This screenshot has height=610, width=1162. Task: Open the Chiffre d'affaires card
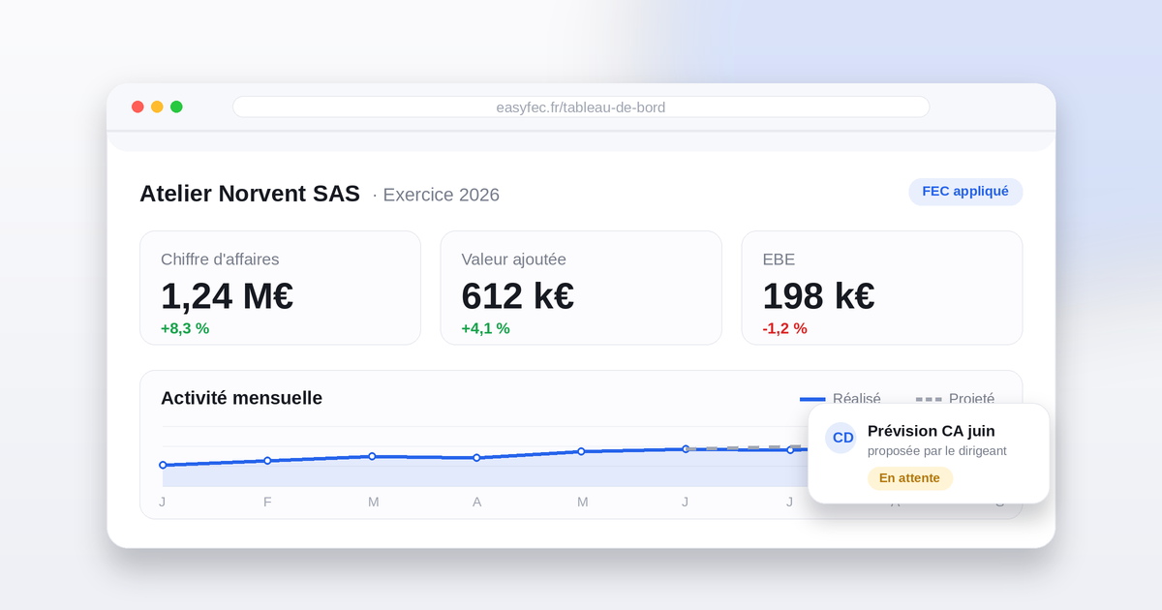(281, 288)
